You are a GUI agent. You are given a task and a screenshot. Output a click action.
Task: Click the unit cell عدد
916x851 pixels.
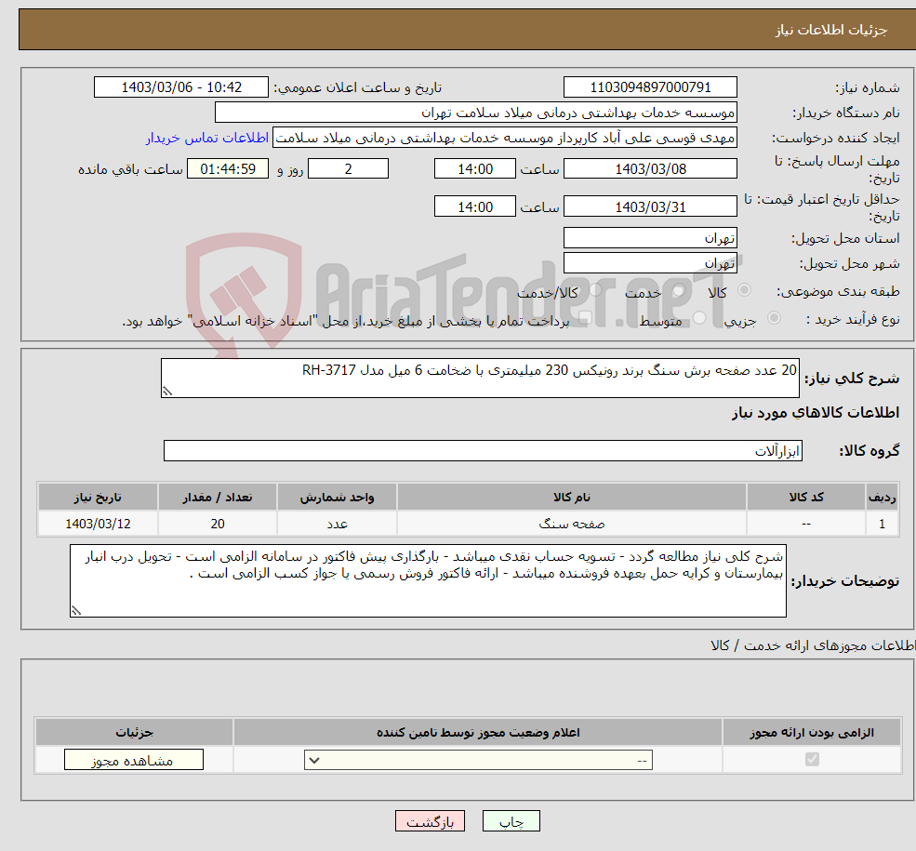point(337,524)
